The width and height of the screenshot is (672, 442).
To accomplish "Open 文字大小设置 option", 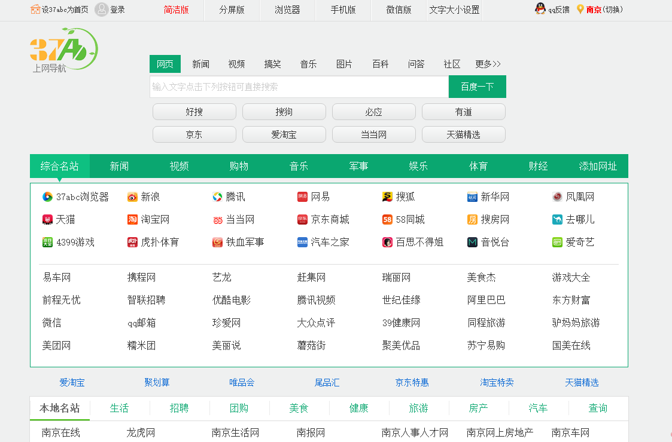I will click(x=454, y=10).
